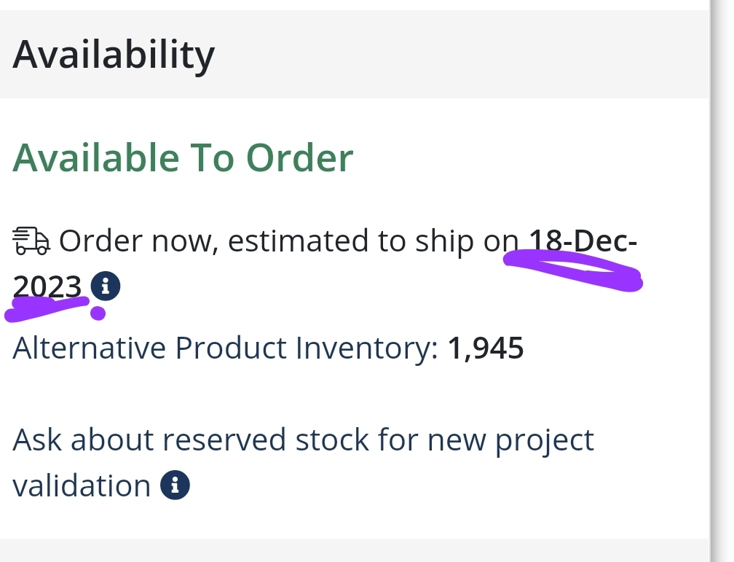
Task: Open the info icon beside 2023
Action: click(106, 286)
